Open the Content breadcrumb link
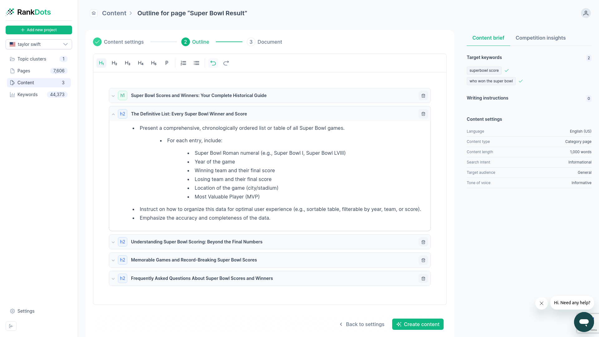599x337 pixels. click(x=114, y=13)
